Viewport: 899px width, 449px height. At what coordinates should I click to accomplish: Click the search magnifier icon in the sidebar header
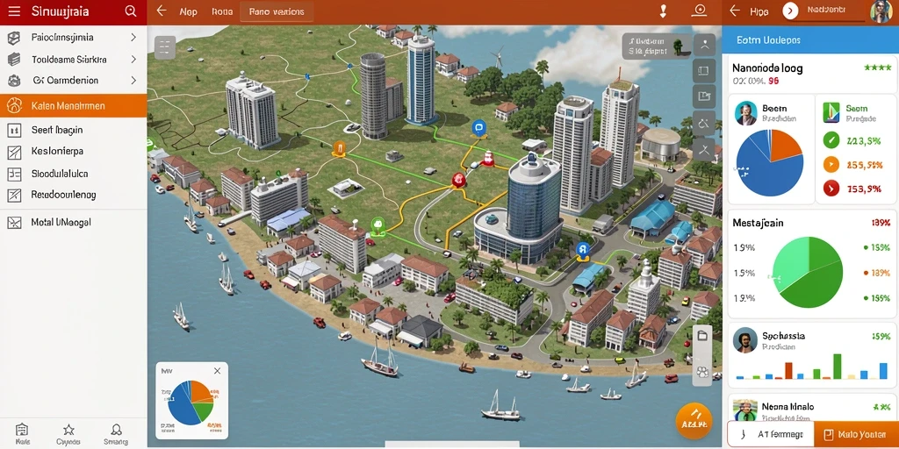click(131, 11)
